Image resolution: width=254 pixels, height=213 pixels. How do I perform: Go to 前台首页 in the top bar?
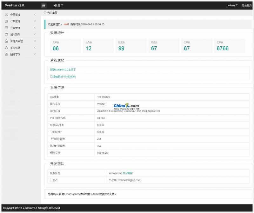(x=246, y=5)
